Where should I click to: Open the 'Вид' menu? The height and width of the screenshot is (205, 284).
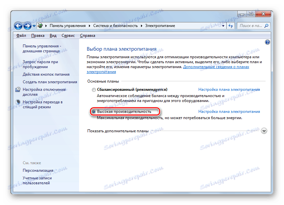pos(53,36)
